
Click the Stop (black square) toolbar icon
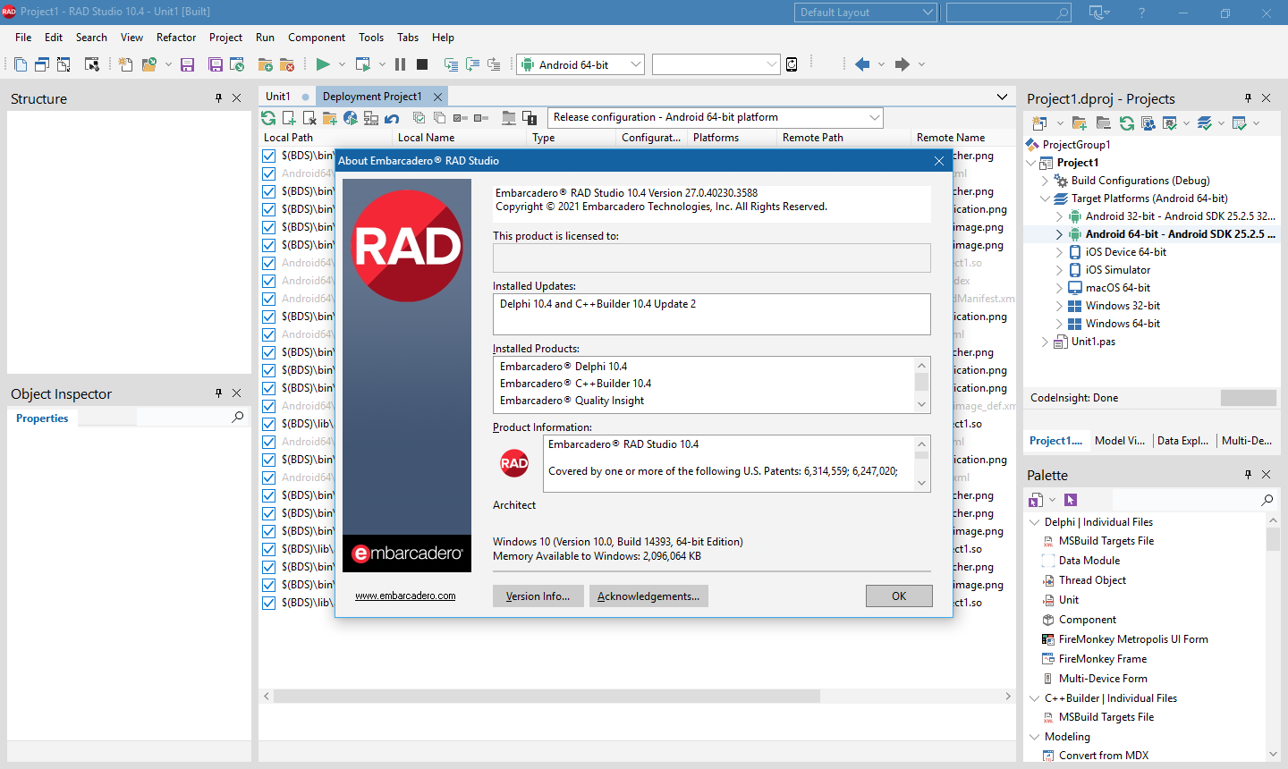click(x=422, y=64)
